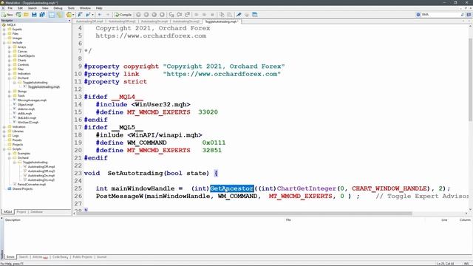Screen dimensions: 473x266
Task: Open the Search menu
Action: [33, 8]
